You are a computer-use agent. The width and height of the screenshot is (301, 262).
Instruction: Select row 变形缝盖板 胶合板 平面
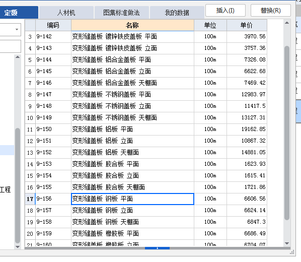click(146, 164)
